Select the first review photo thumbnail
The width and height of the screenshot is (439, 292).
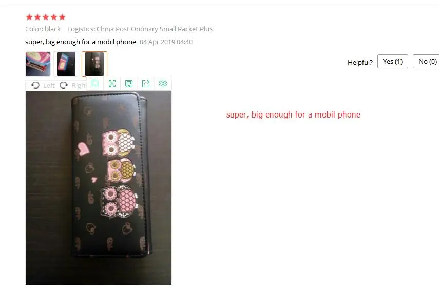coord(38,64)
